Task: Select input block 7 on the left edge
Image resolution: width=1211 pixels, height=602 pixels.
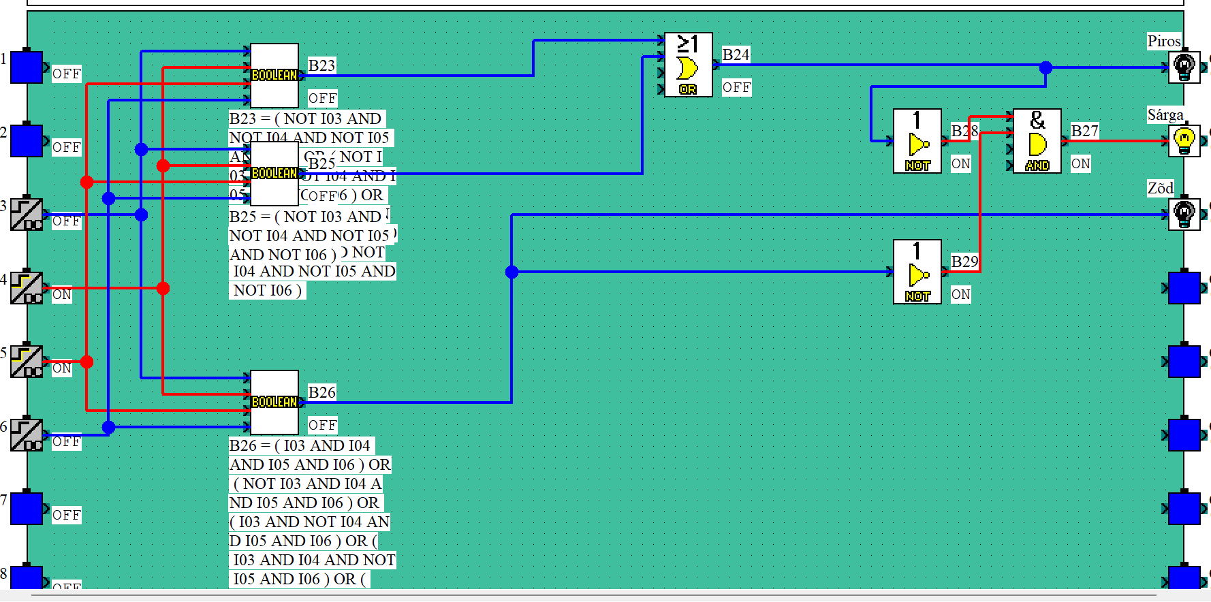Action: (x=27, y=509)
